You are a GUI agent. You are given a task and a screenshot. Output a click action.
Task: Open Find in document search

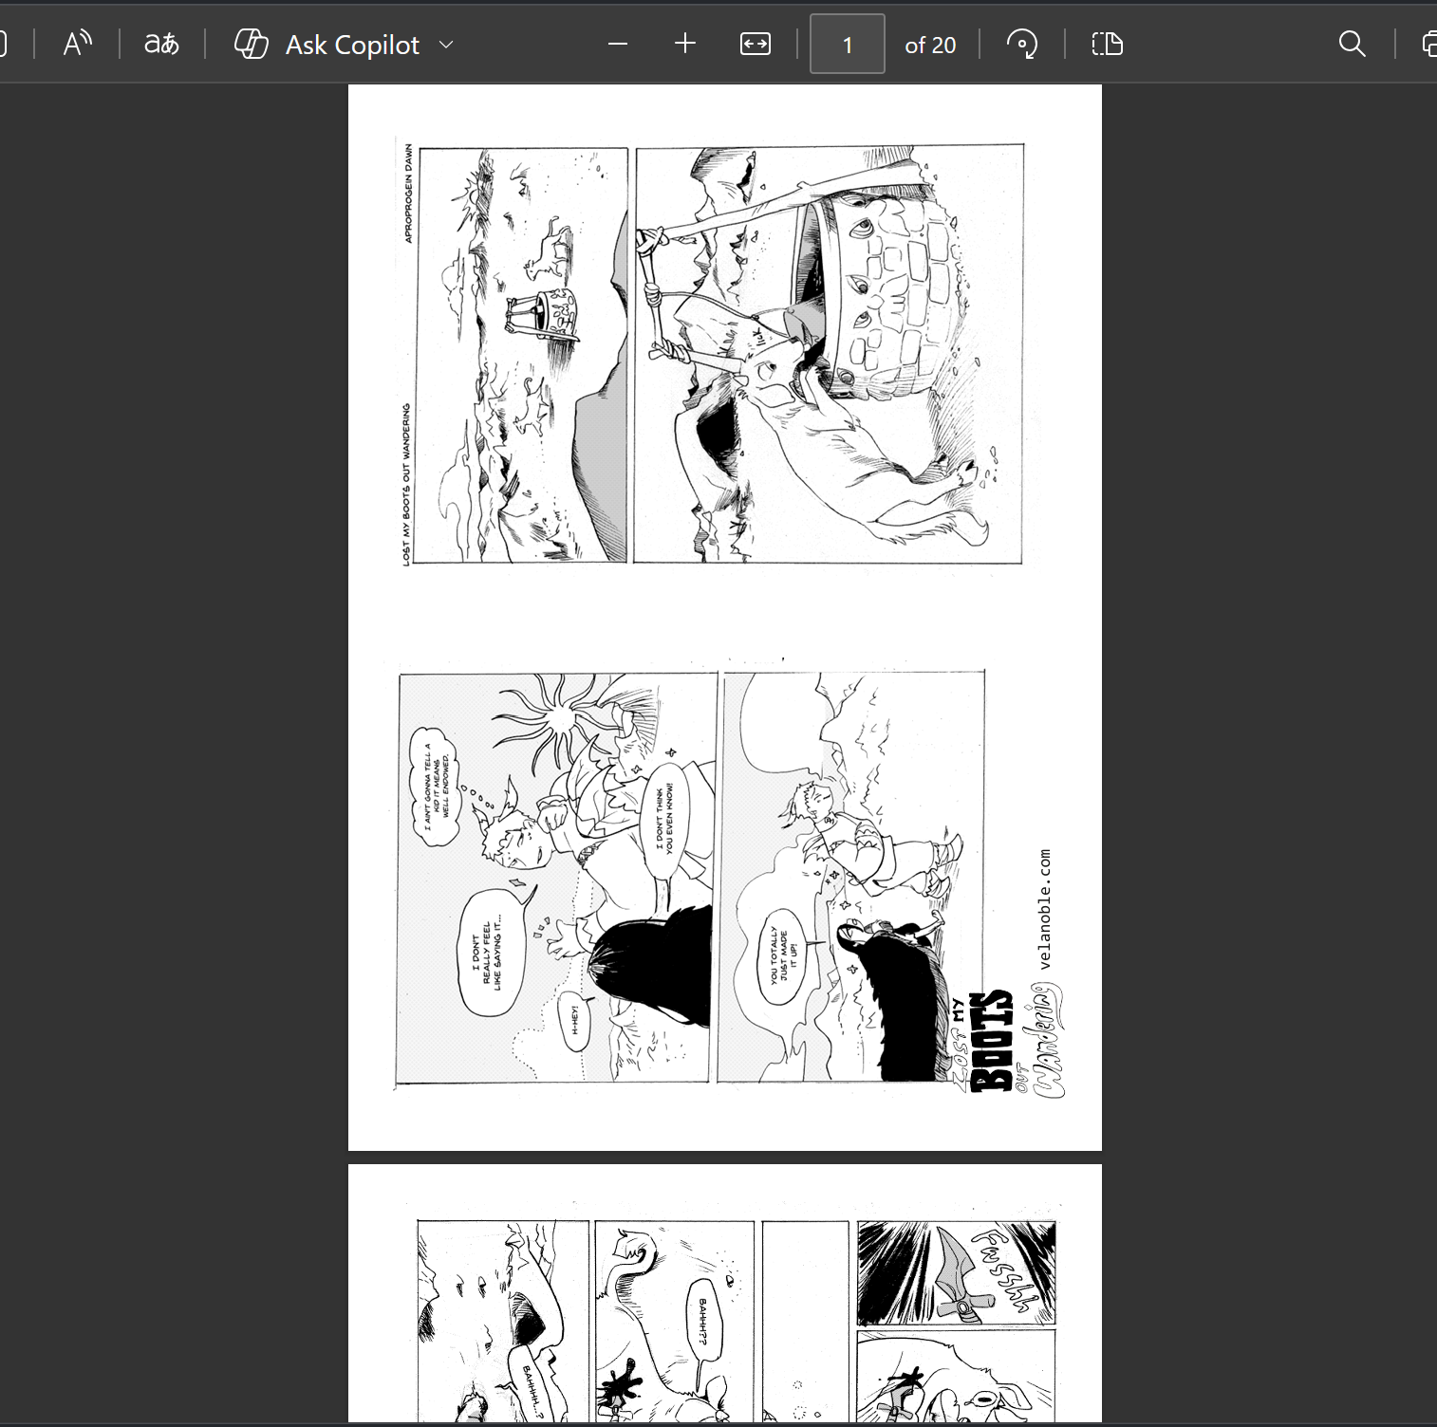(1352, 44)
